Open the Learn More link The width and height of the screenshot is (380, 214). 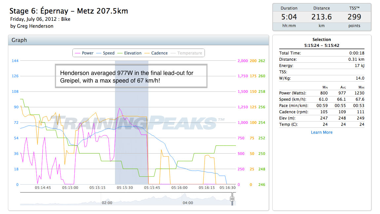coord(322,132)
